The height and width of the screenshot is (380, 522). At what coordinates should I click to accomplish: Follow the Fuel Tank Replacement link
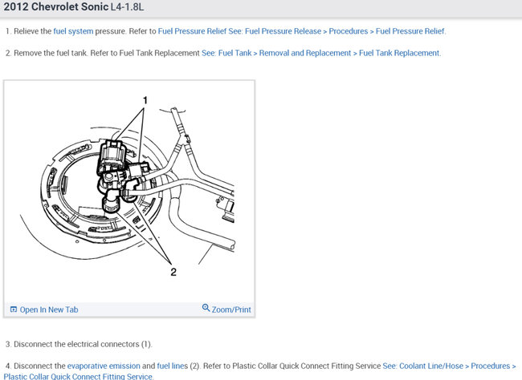(x=399, y=53)
